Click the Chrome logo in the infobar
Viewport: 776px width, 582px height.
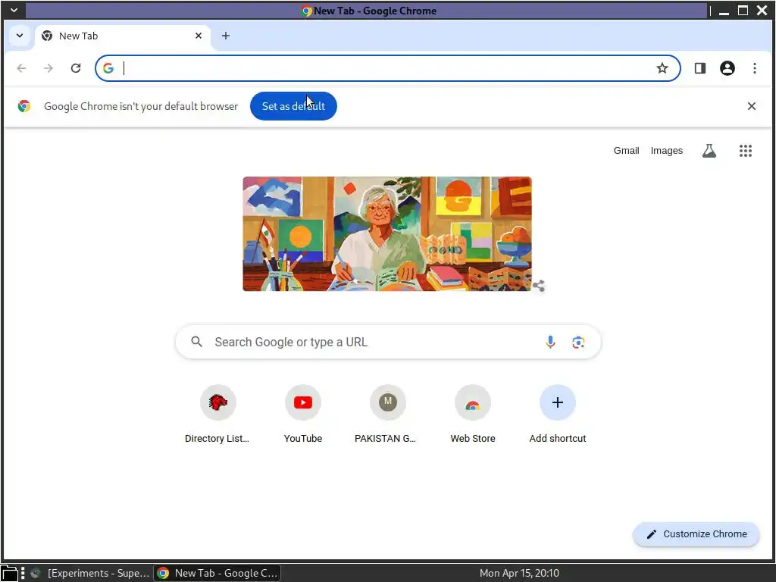[x=23, y=106]
